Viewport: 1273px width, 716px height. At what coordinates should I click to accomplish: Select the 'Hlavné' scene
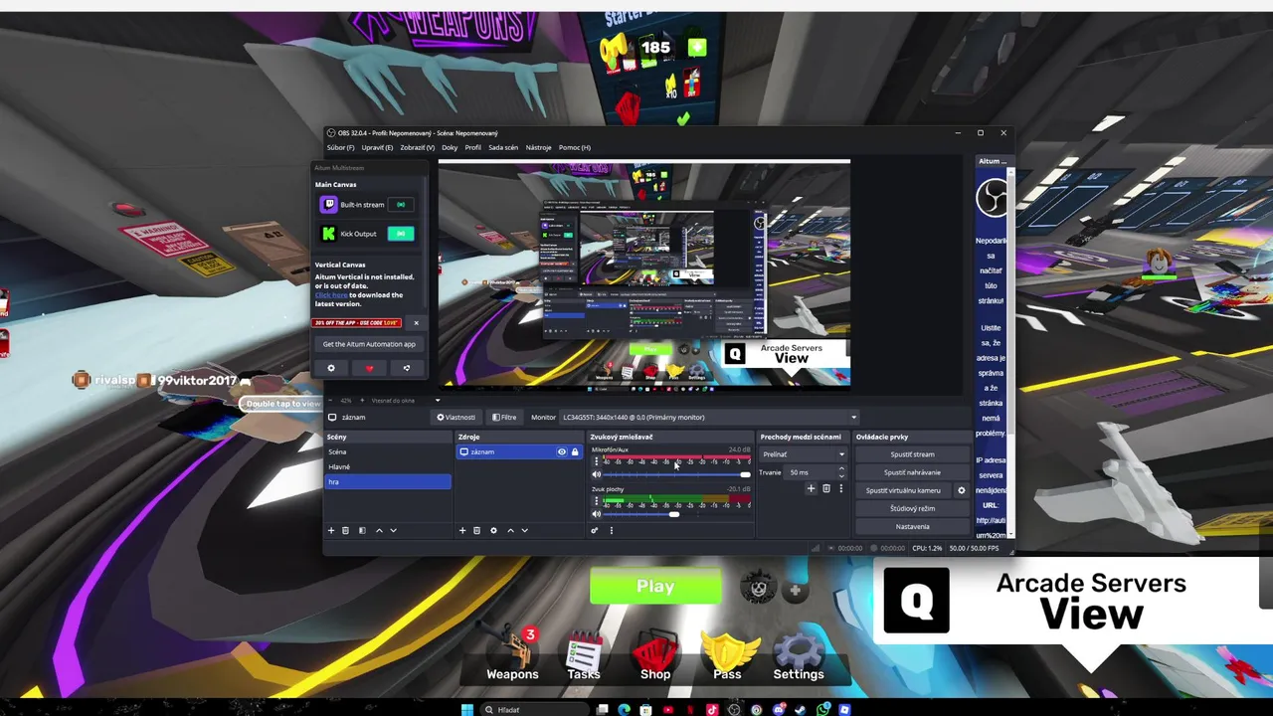pos(388,466)
